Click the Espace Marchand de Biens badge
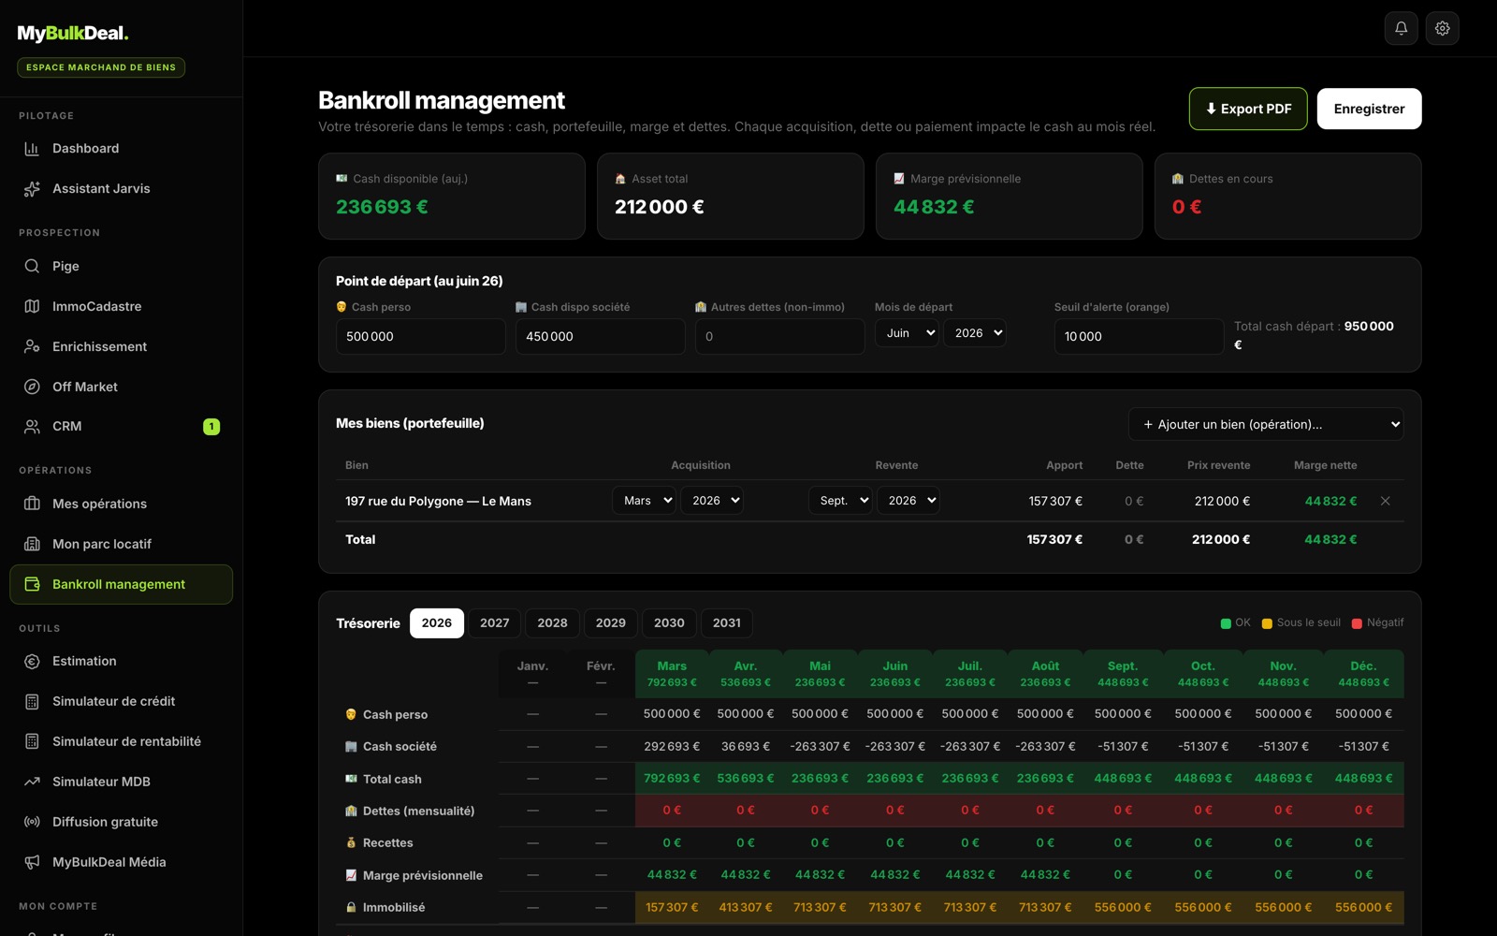The width and height of the screenshot is (1497, 936). (x=101, y=67)
